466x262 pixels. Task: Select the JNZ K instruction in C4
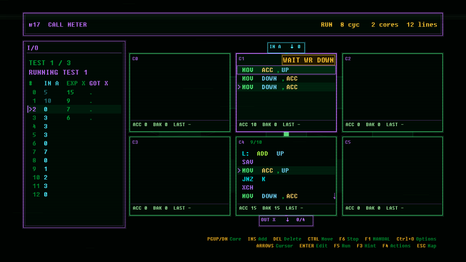click(286, 179)
